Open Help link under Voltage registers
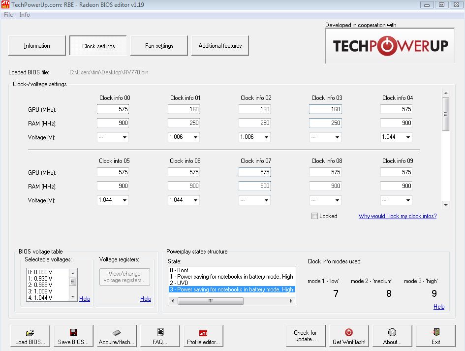Viewport: 465px width, 351px height. (146, 299)
